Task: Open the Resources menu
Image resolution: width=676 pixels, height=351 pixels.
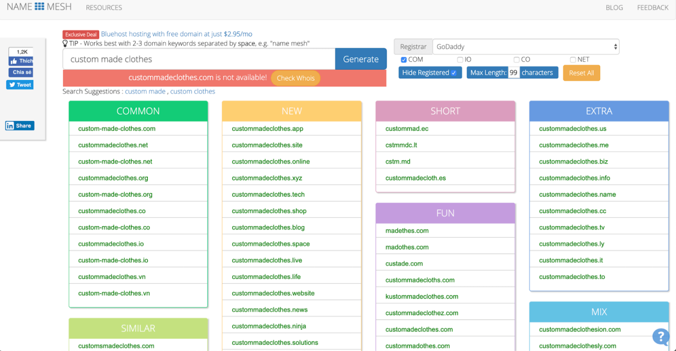Action: click(x=104, y=7)
